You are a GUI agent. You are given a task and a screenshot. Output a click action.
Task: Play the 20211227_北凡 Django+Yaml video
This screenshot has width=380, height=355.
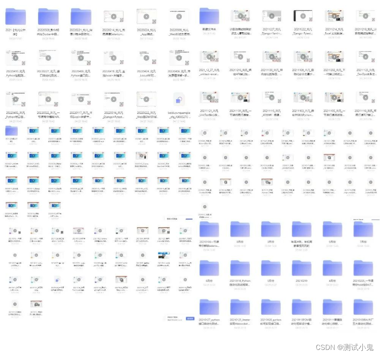(x=272, y=16)
